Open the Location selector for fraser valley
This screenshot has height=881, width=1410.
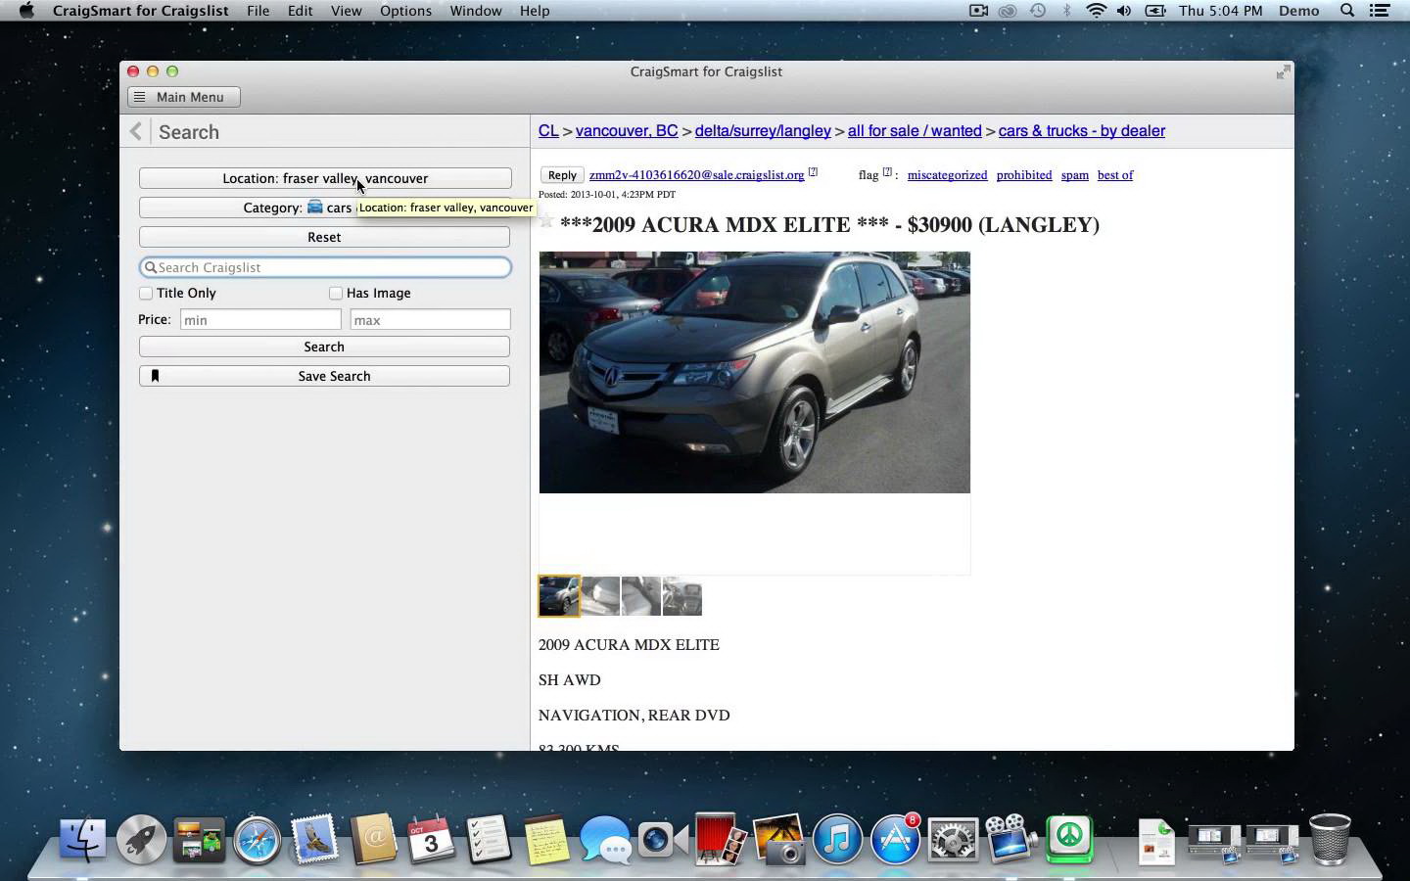point(324,178)
